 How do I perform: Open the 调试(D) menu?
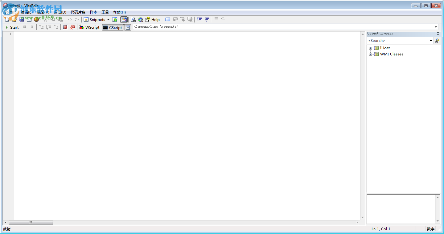coord(60,12)
